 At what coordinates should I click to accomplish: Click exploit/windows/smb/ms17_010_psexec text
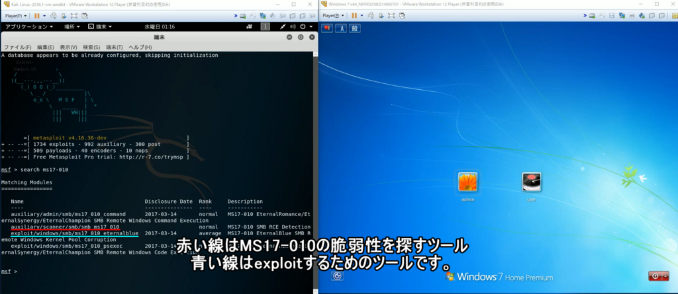pos(67,246)
